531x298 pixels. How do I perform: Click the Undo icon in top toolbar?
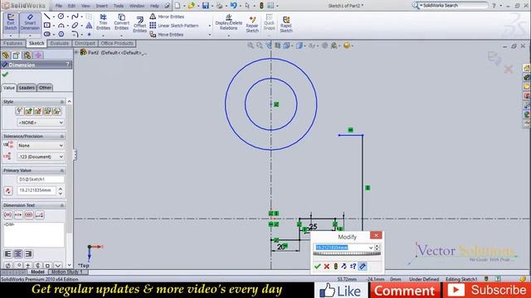coord(234,6)
